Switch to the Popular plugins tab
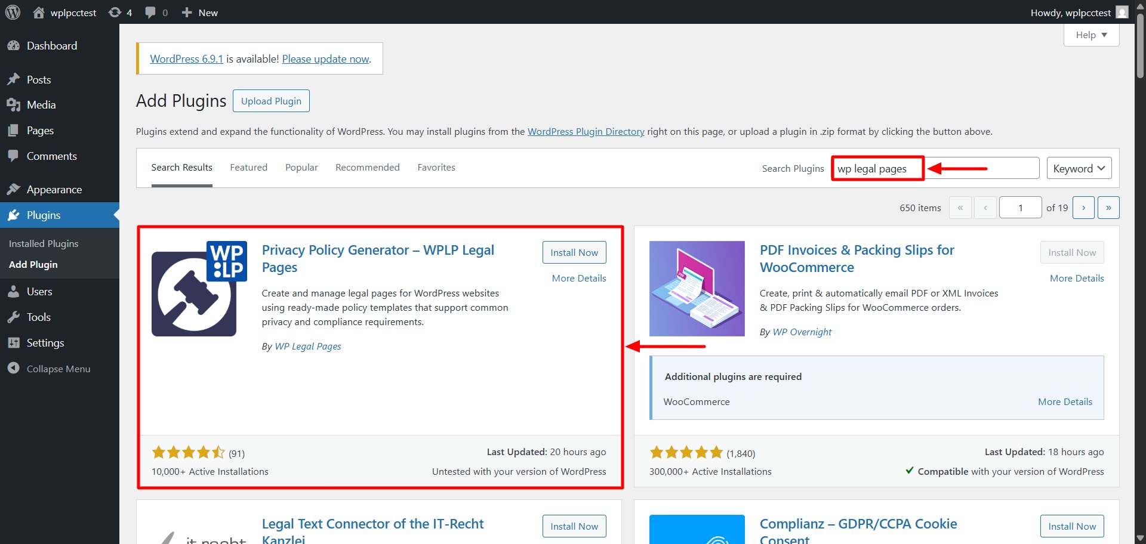Viewport: 1146px width, 544px height. point(301,168)
